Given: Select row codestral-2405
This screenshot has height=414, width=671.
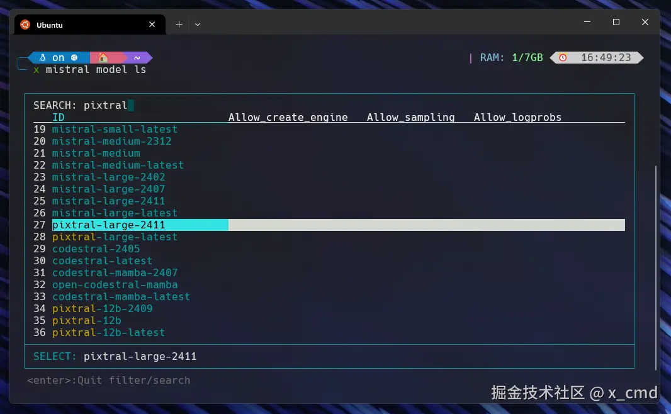Looking at the screenshot, I should pyautogui.click(x=329, y=249).
